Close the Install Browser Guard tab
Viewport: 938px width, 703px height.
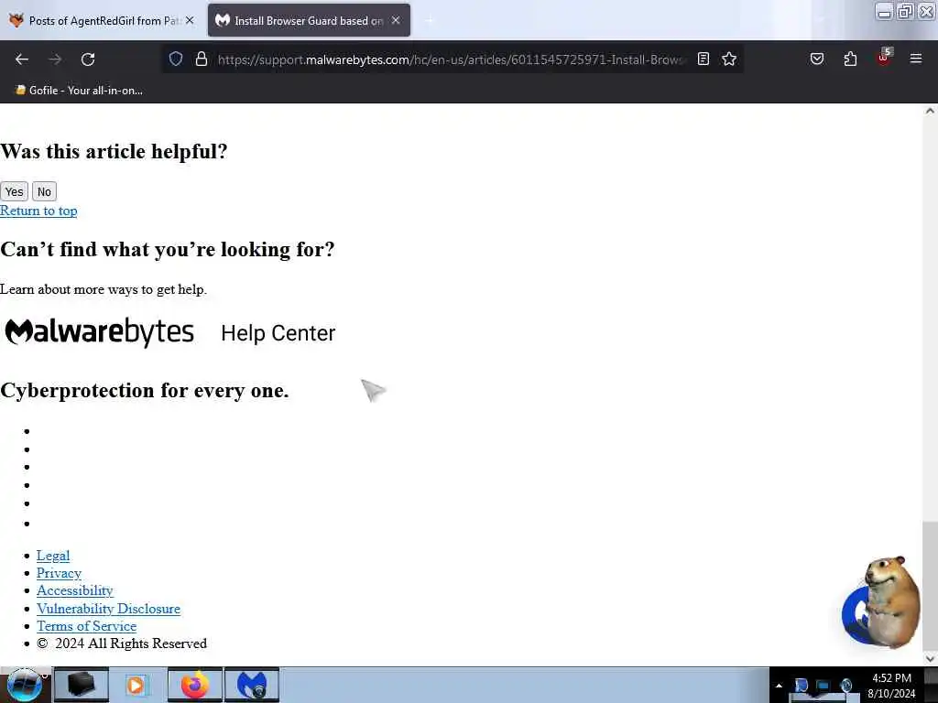tap(396, 20)
